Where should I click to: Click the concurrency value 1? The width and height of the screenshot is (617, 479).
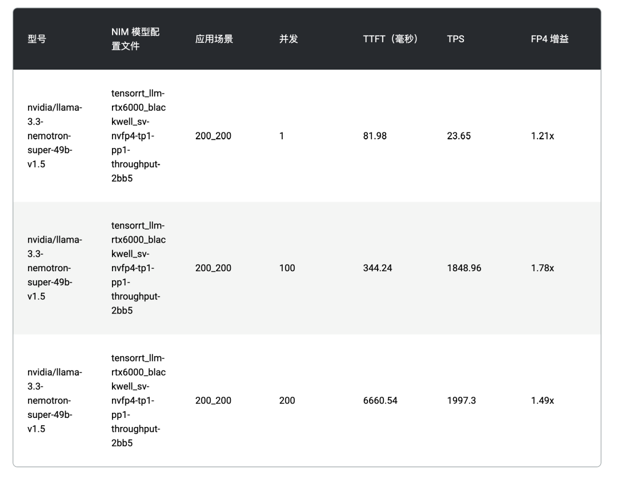[281, 136]
